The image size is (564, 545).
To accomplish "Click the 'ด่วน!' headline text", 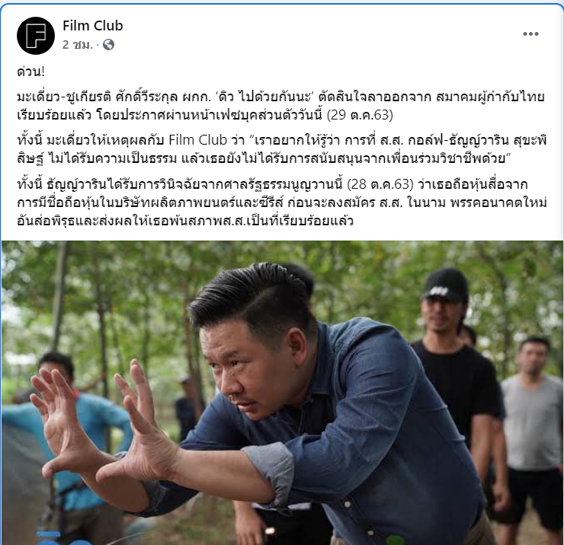I will pos(31,72).
